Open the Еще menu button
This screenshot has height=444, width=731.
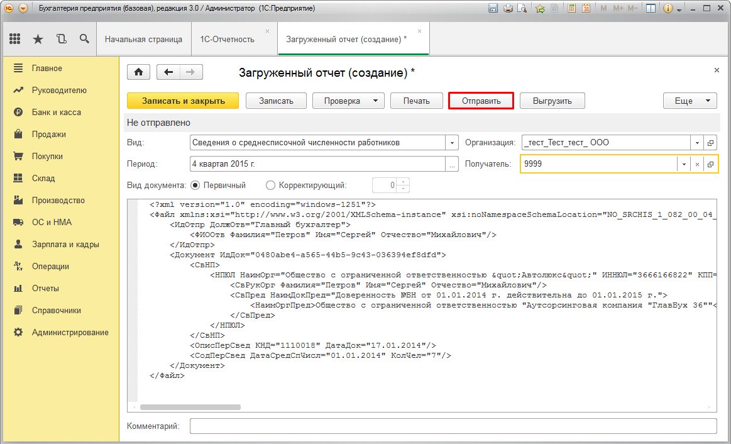690,101
